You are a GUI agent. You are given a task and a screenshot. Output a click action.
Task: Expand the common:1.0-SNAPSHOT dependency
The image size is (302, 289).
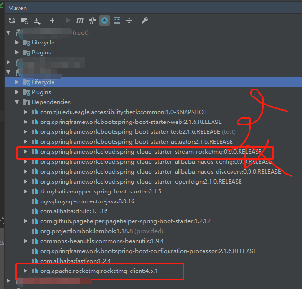point(25,112)
